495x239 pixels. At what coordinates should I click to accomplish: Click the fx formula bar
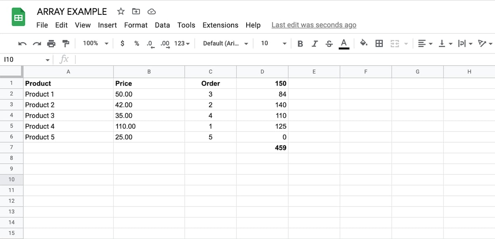(x=64, y=59)
